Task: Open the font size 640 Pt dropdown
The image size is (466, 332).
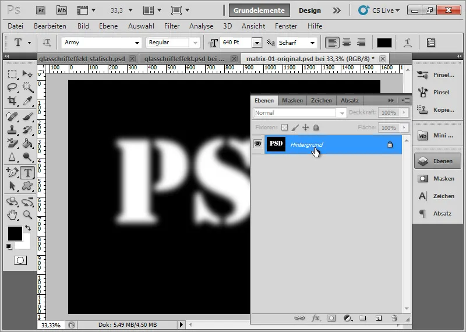Action: click(x=257, y=43)
